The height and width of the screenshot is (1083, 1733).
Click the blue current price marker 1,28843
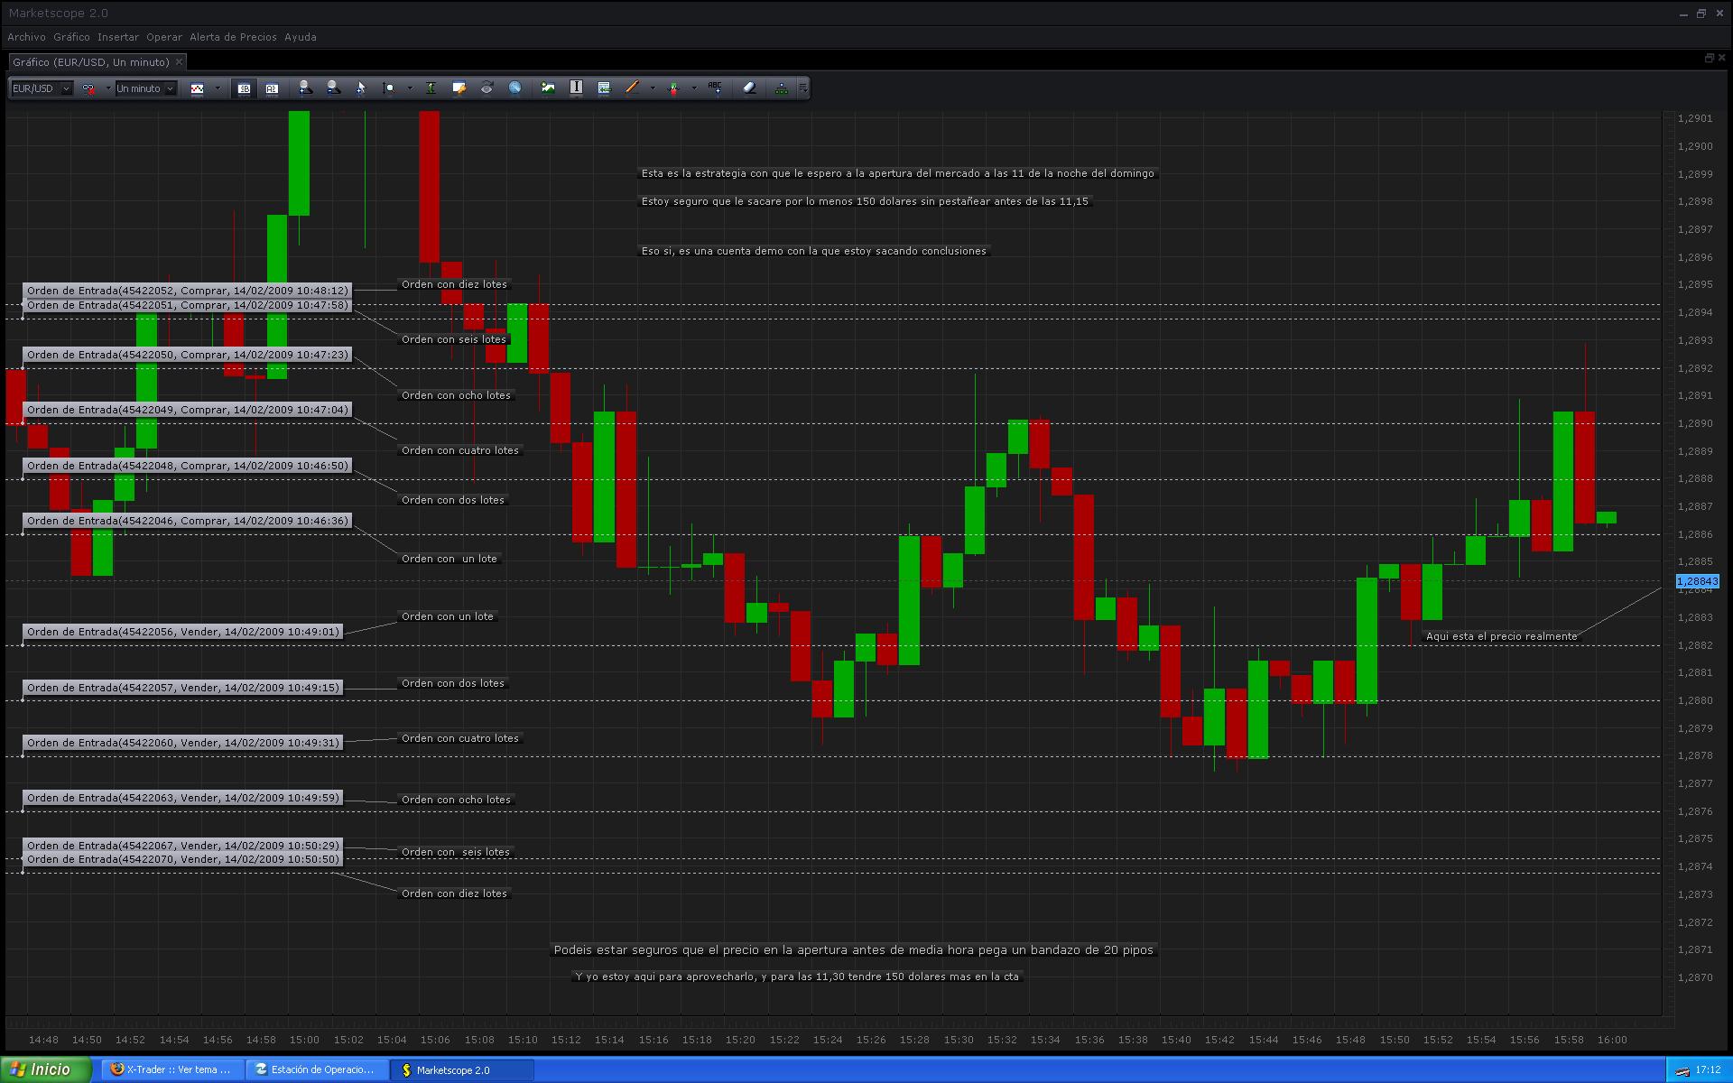(x=1697, y=581)
